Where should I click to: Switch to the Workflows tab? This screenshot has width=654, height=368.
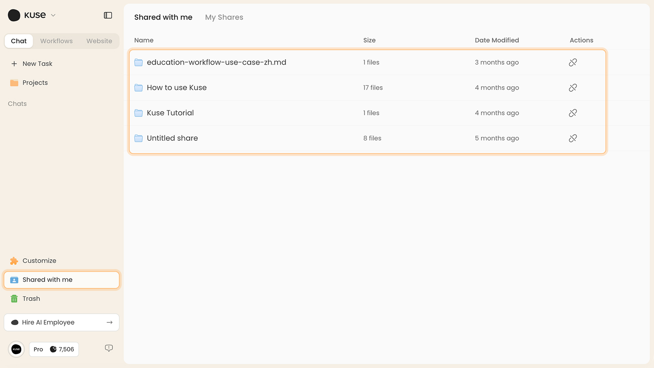point(56,41)
